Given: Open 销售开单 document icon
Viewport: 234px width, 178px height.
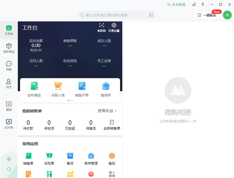Looking at the screenshot, I should click(82, 86).
